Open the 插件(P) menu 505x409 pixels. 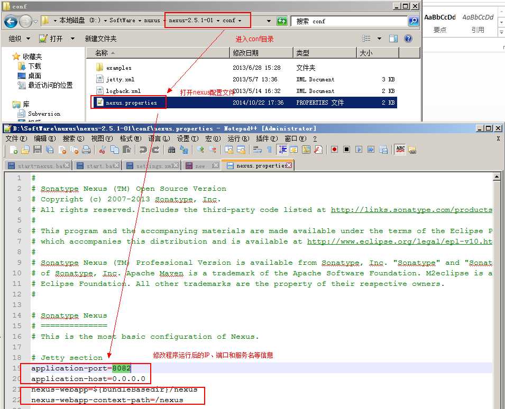[267, 138]
